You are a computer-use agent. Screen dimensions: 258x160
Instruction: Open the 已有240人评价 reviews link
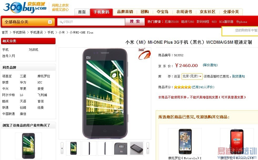(x=203, y=87)
